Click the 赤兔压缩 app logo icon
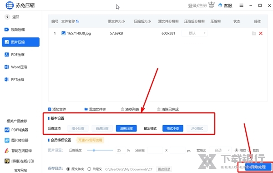This screenshot has height=173, width=273. 10,5
